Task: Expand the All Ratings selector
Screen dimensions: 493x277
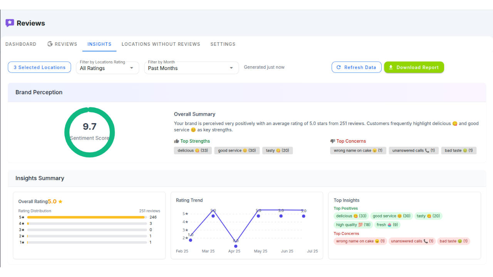Action: coord(131,68)
